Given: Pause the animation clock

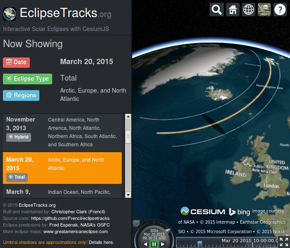Looking at the screenshot, I should tap(154, 244).
